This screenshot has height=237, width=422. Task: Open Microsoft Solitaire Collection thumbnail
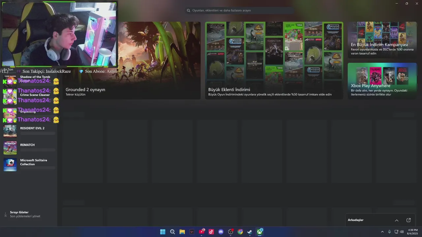[10, 165]
